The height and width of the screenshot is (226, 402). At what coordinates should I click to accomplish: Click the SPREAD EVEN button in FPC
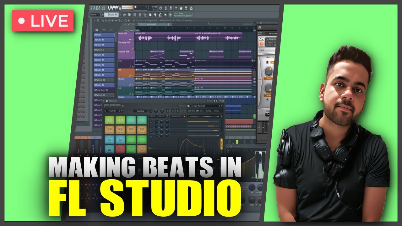176,116
